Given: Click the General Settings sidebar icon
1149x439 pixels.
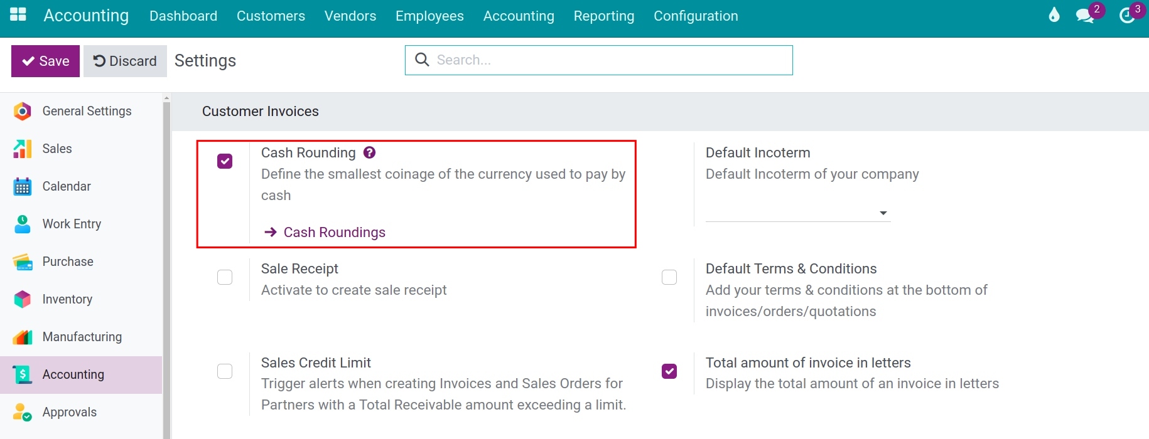Looking at the screenshot, I should [x=23, y=111].
